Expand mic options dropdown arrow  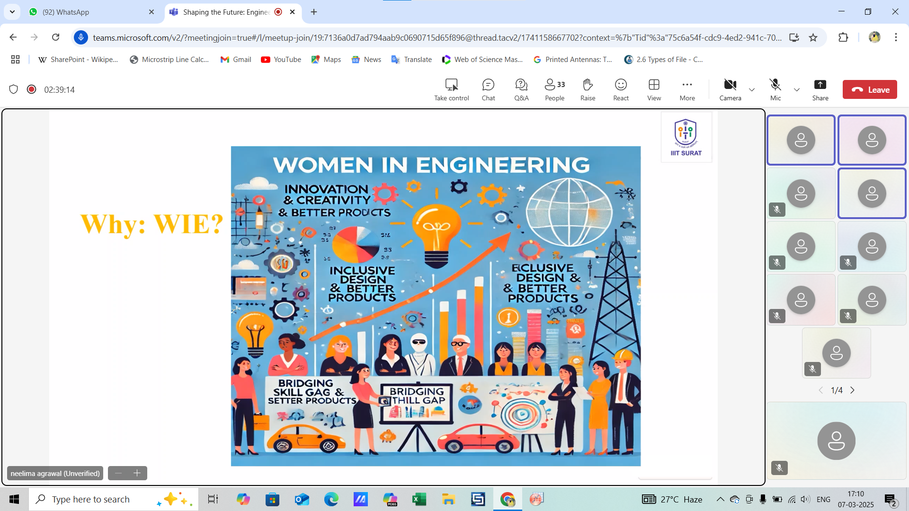click(797, 90)
